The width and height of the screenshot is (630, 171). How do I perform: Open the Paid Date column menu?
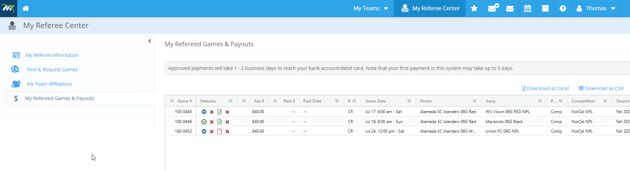click(x=337, y=101)
